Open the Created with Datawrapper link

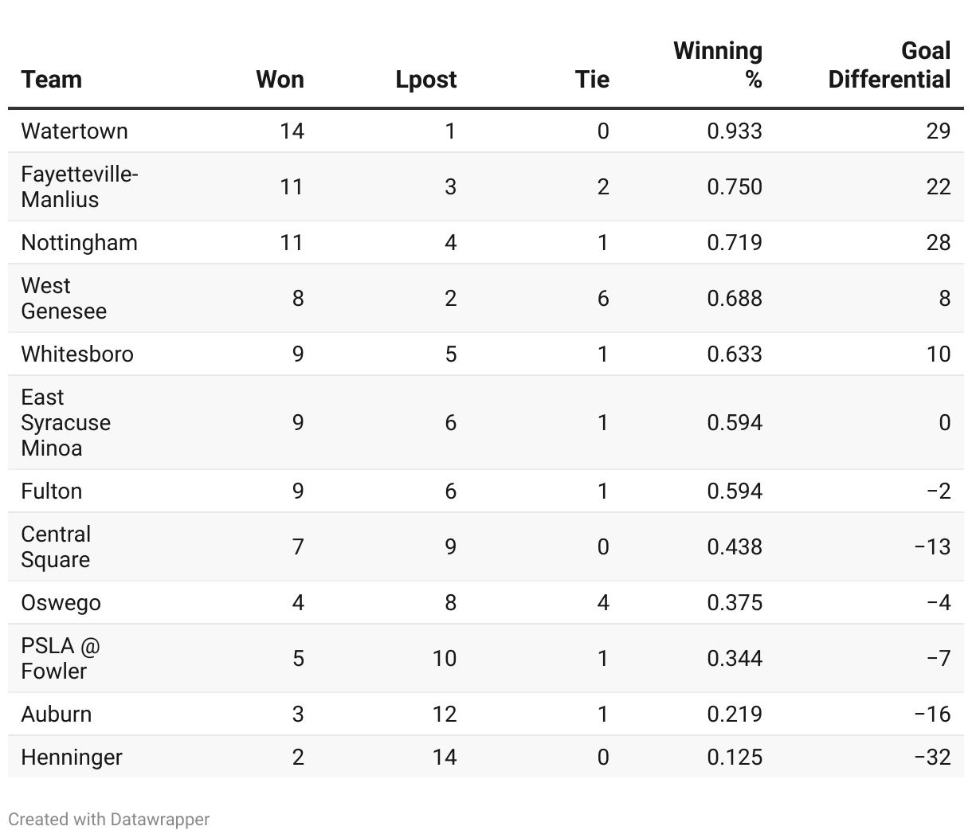[109, 819]
